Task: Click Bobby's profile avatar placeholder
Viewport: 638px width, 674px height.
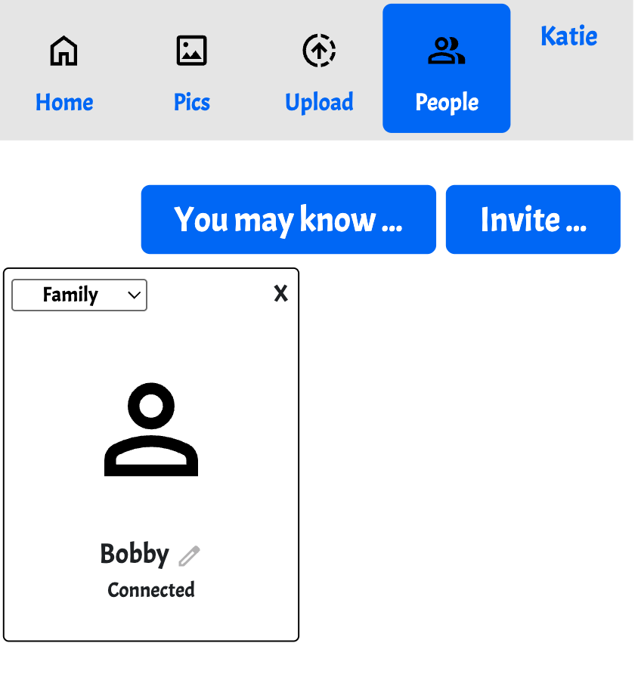Action: (151, 429)
